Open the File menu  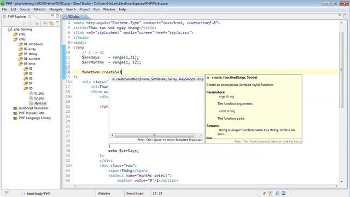tap(4, 9)
